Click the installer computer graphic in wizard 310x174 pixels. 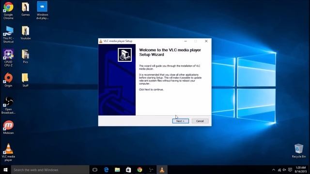click(x=125, y=55)
